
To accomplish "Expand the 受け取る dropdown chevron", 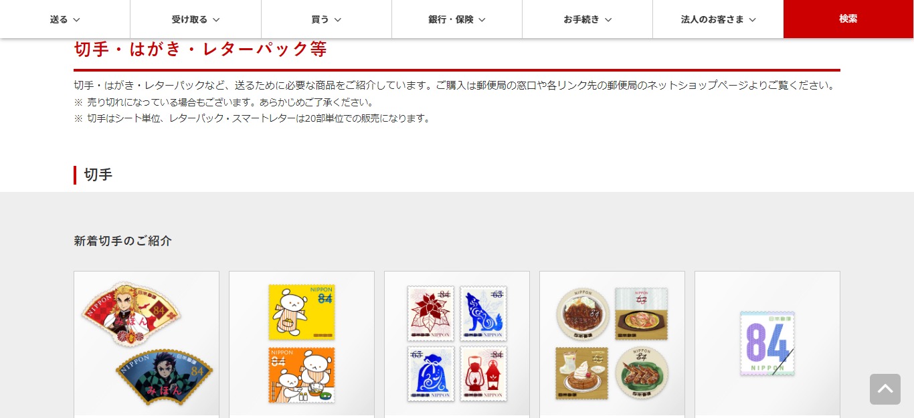I will click(215, 19).
